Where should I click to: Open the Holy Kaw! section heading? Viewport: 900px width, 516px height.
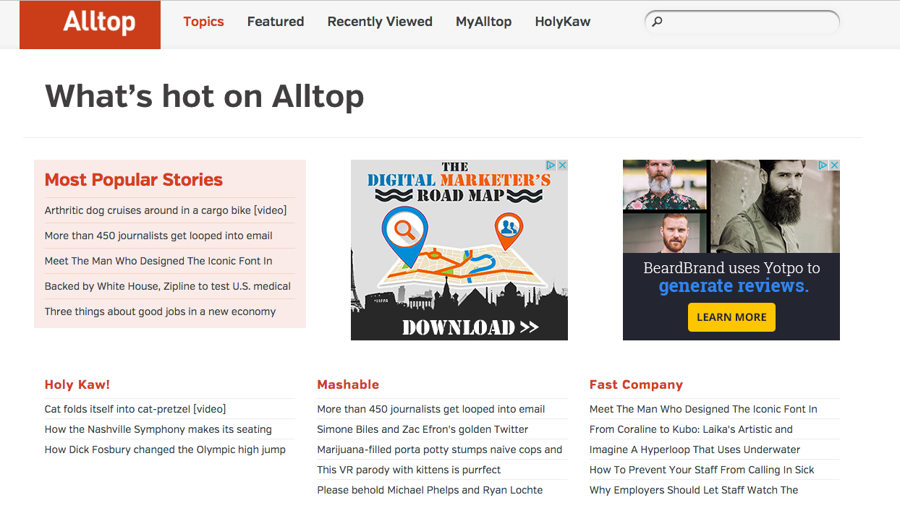pyautogui.click(x=77, y=384)
